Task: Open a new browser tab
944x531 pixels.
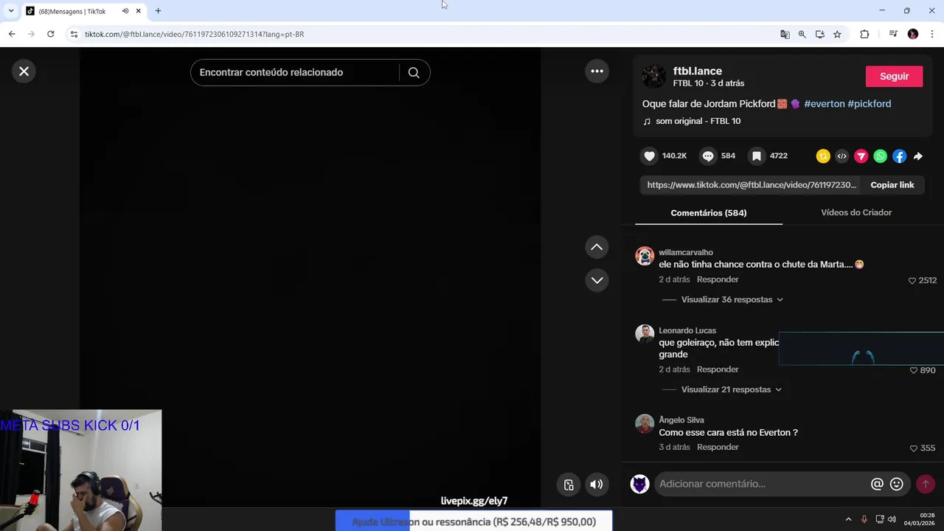Action: (158, 11)
